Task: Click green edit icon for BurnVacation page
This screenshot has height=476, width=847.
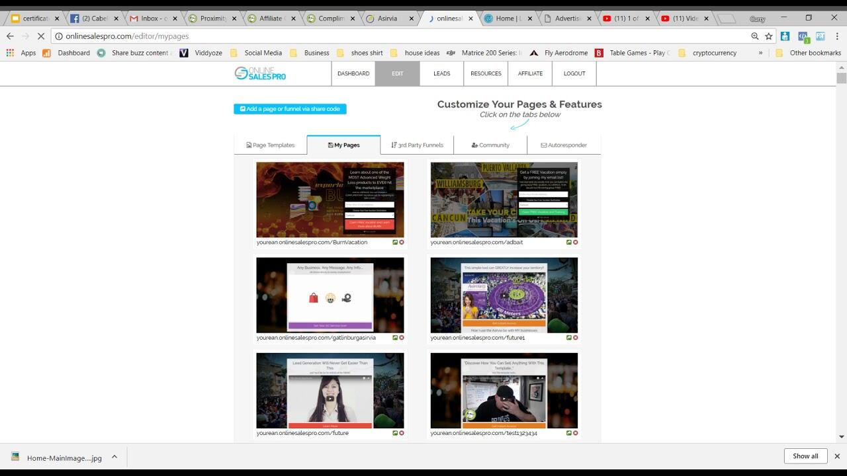Action: (x=395, y=243)
